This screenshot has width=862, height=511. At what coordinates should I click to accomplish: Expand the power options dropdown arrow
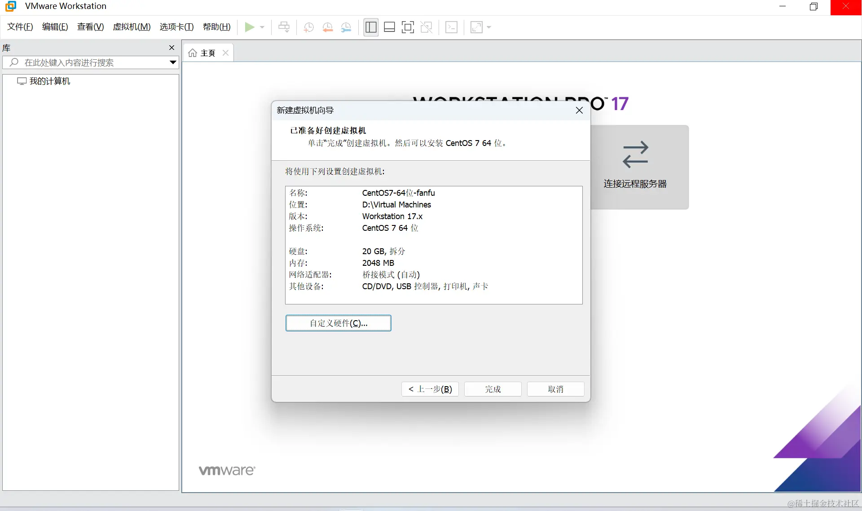[x=262, y=27]
